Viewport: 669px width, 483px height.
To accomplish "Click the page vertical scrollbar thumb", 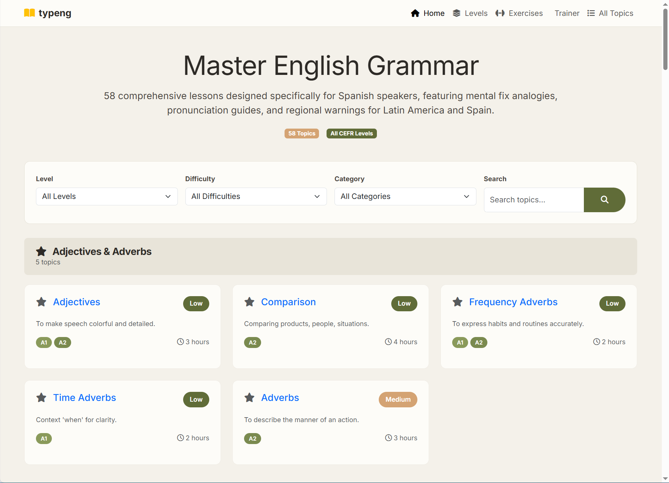I will pyautogui.click(x=665, y=39).
